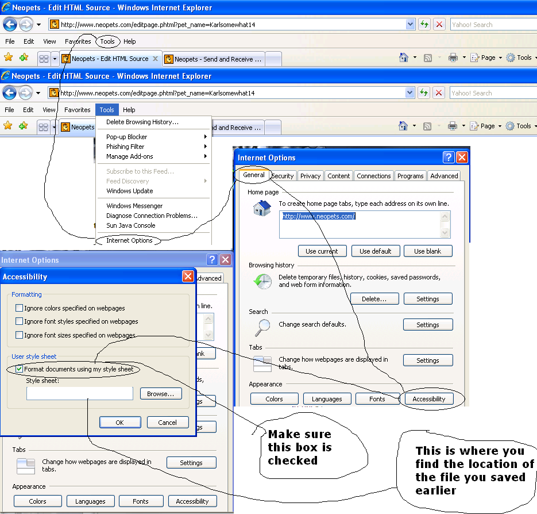Click gear Tools button in lower window command bar

tap(518, 126)
